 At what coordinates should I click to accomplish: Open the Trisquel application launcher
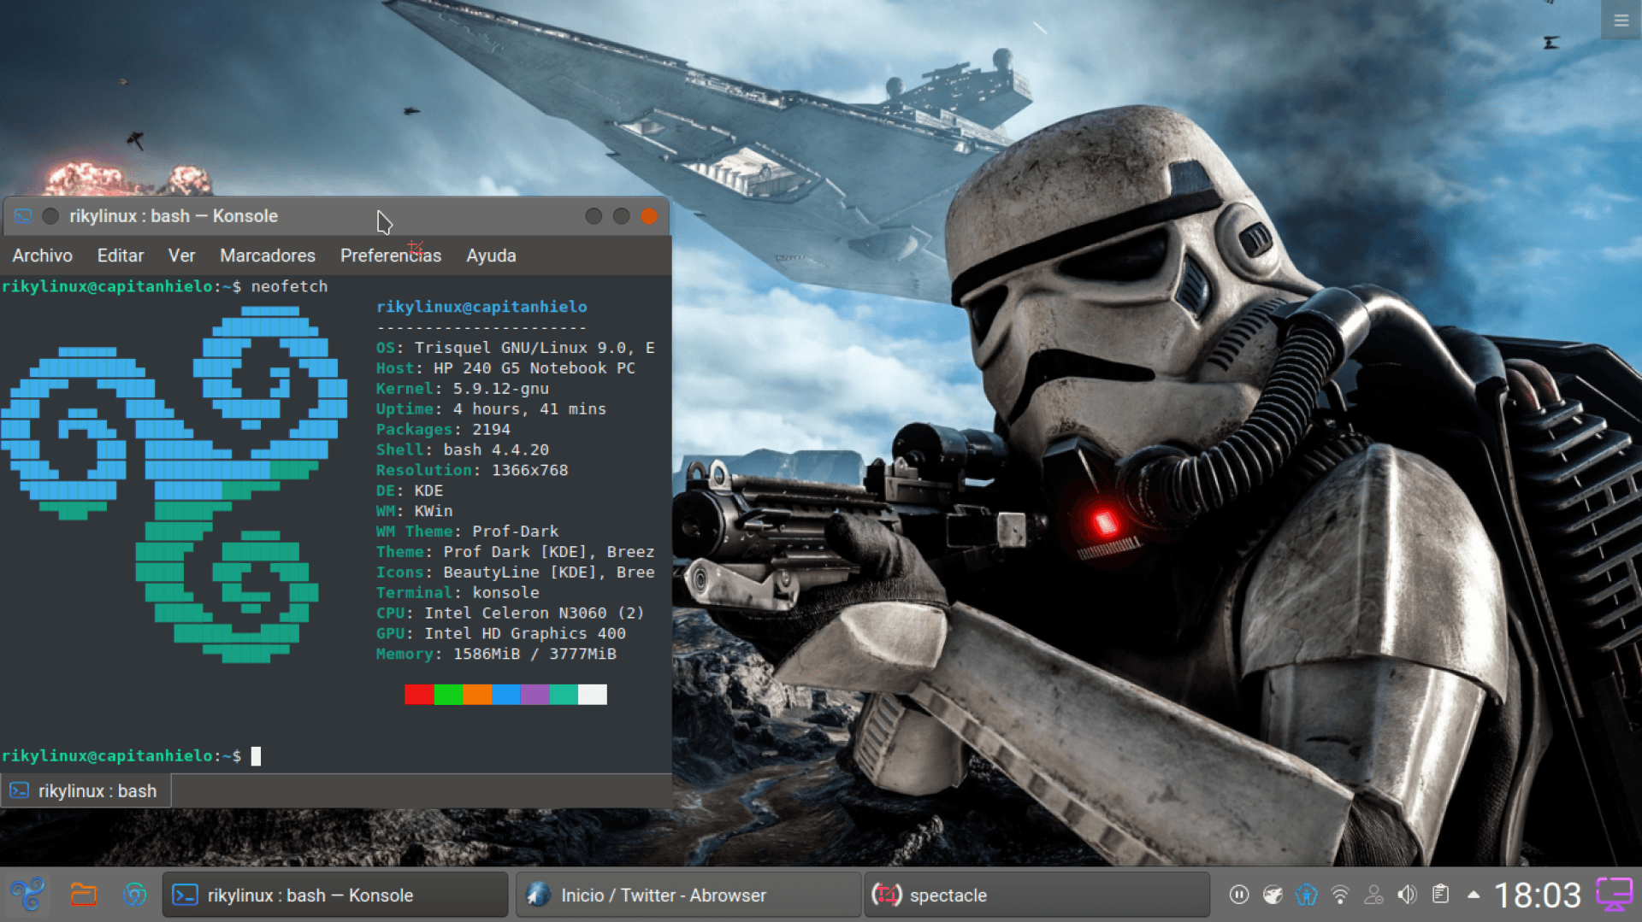coord(27,895)
